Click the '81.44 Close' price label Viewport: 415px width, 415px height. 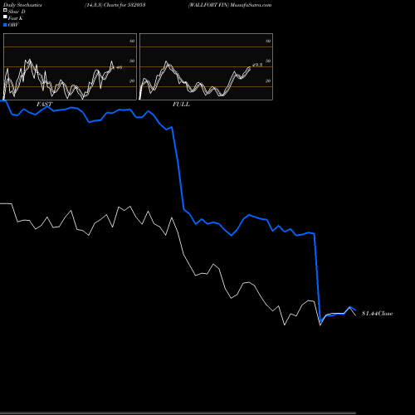click(378, 314)
